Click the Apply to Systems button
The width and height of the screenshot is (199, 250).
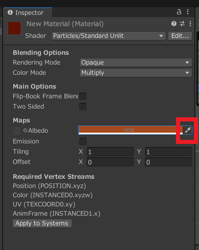[42, 223]
